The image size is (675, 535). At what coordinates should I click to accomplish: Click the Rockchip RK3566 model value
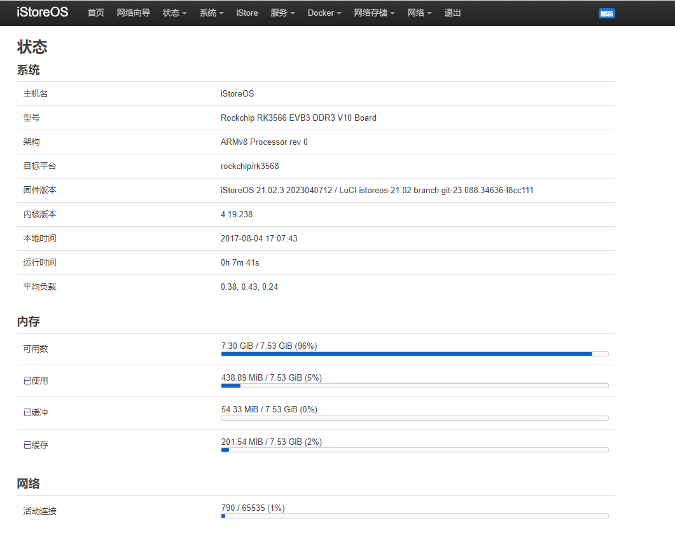pos(298,118)
